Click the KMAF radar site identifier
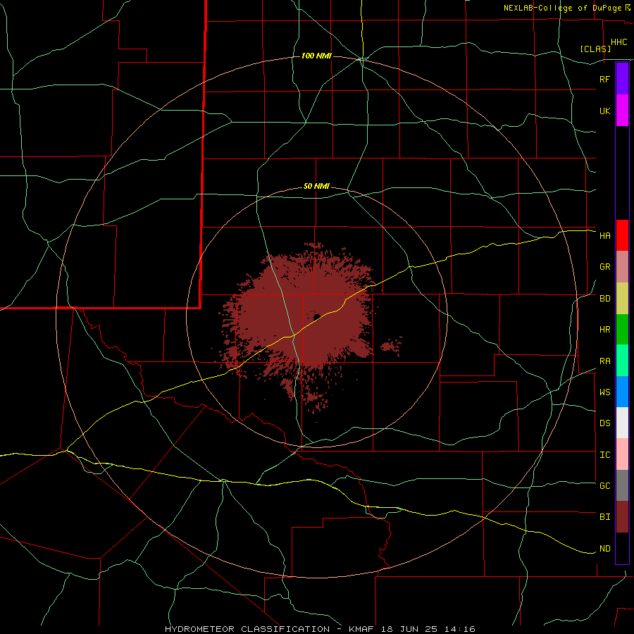The height and width of the screenshot is (634, 634). click(361, 629)
